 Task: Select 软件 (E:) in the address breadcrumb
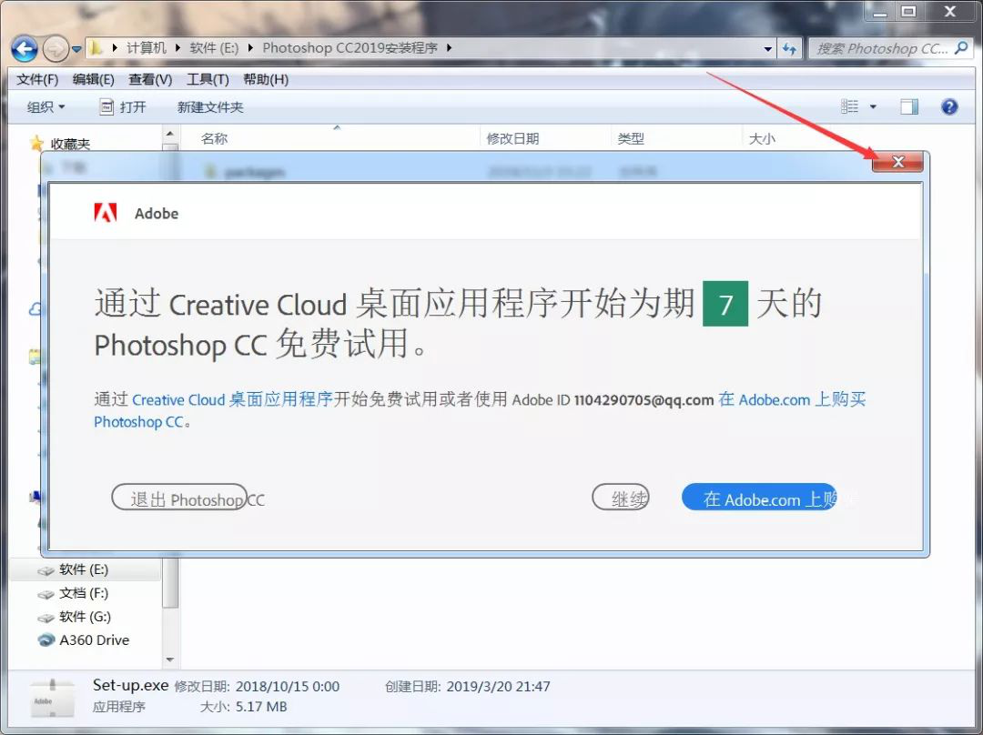(x=214, y=47)
